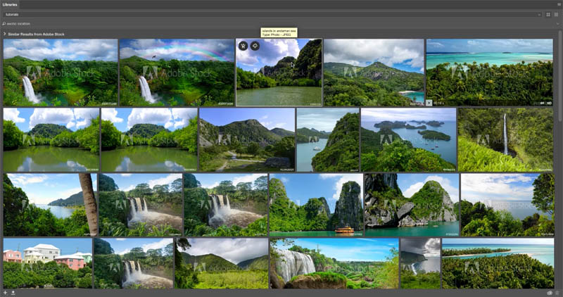The width and height of the screenshot is (563, 297).
Task: Click the Creative Cloud sync status icon
Action: click(550, 293)
